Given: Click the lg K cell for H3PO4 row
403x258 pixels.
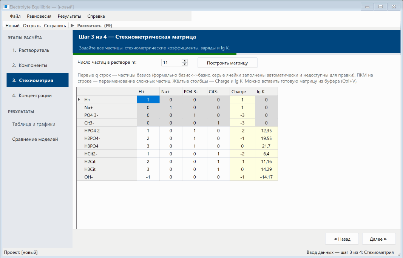Looking at the screenshot, I should click(x=266, y=146).
